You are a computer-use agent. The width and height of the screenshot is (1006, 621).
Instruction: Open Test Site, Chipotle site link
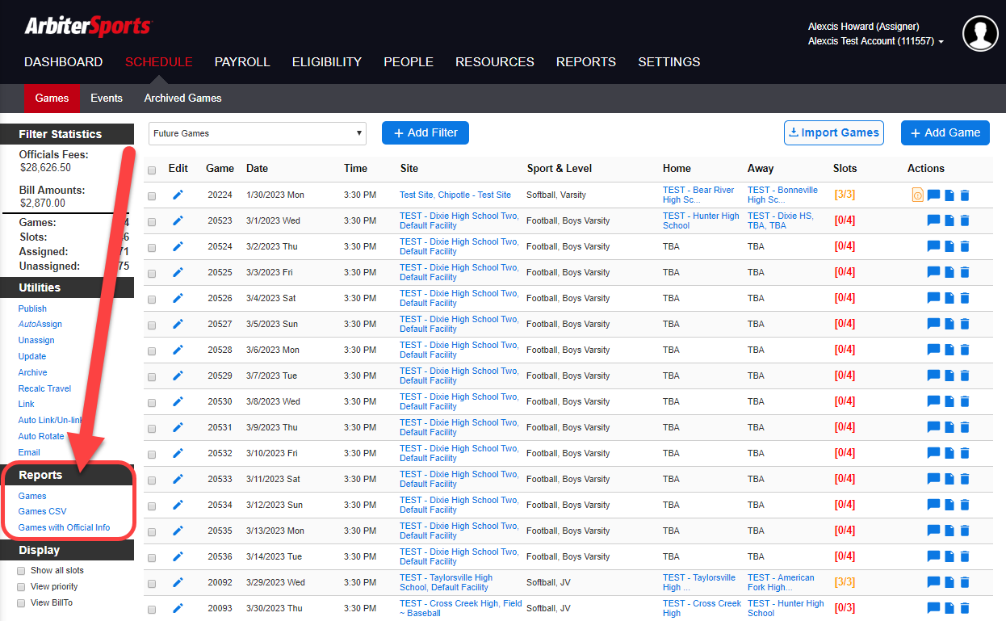455,195
